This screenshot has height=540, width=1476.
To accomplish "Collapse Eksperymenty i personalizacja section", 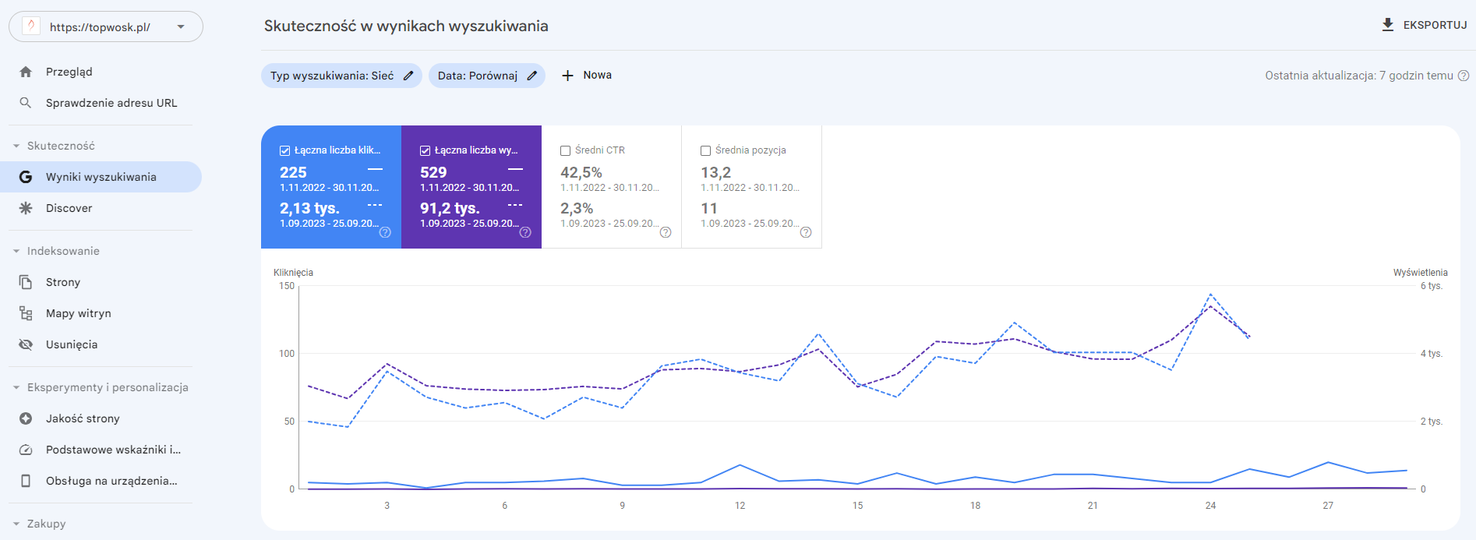I will [x=16, y=387].
